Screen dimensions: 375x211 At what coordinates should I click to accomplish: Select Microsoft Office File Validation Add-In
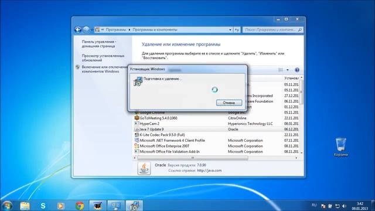[x=216, y=151]
